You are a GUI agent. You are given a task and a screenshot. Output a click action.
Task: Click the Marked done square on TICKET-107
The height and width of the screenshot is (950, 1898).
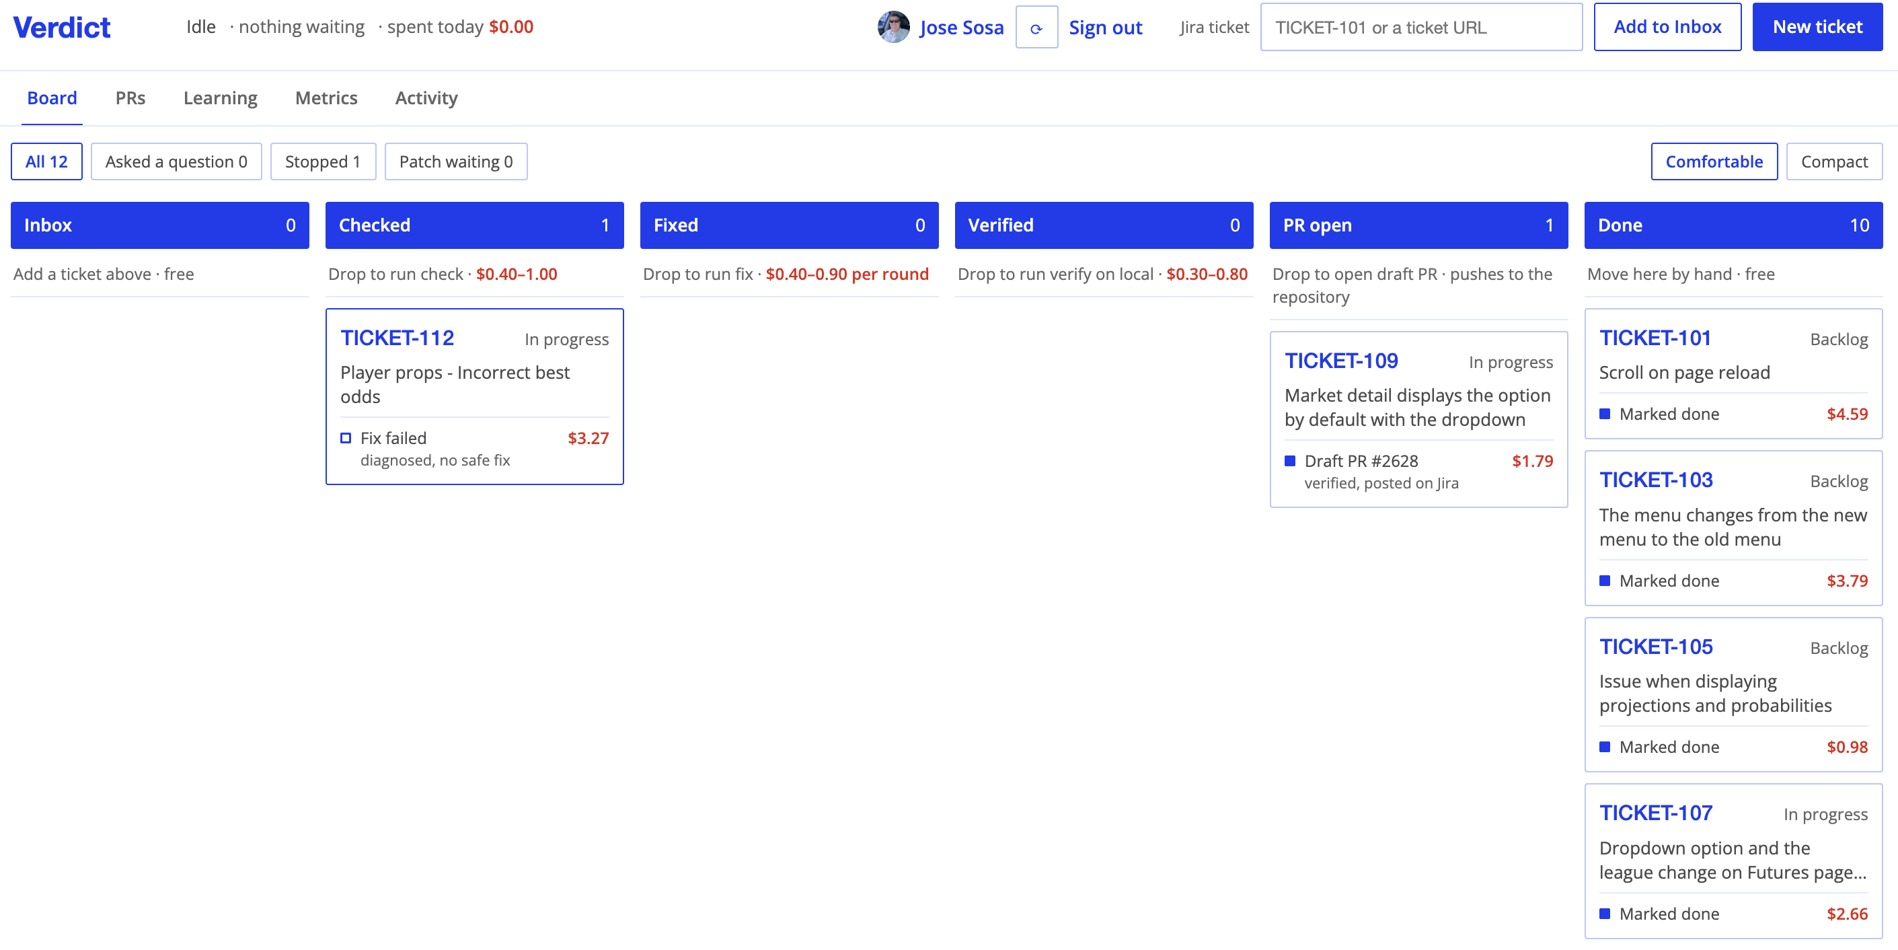1604,914
